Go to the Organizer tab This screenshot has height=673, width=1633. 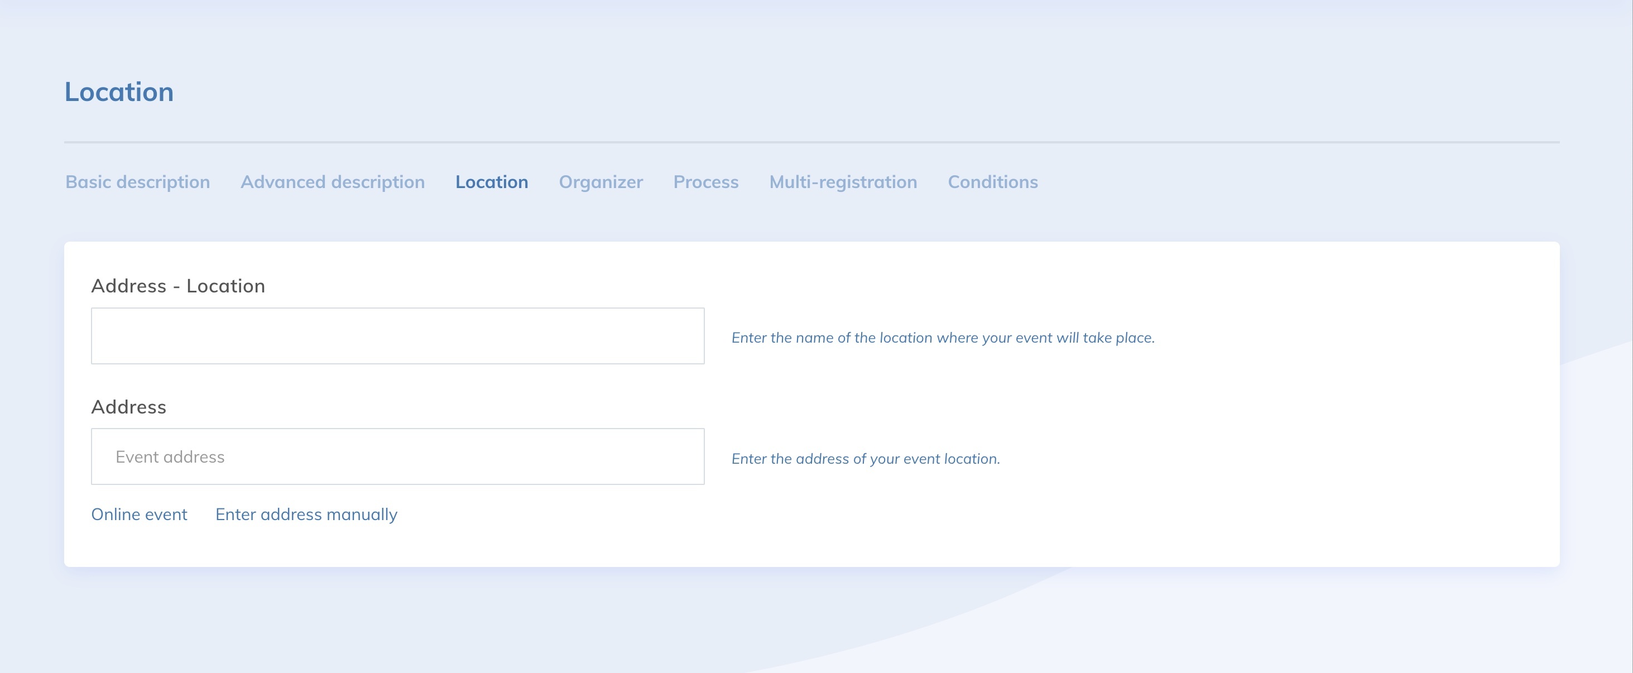pyautogui.click(x=601, y=182)
